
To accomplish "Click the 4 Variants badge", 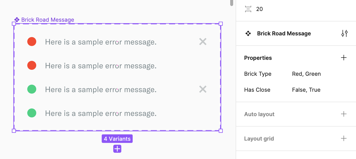I will coord(117,139).
